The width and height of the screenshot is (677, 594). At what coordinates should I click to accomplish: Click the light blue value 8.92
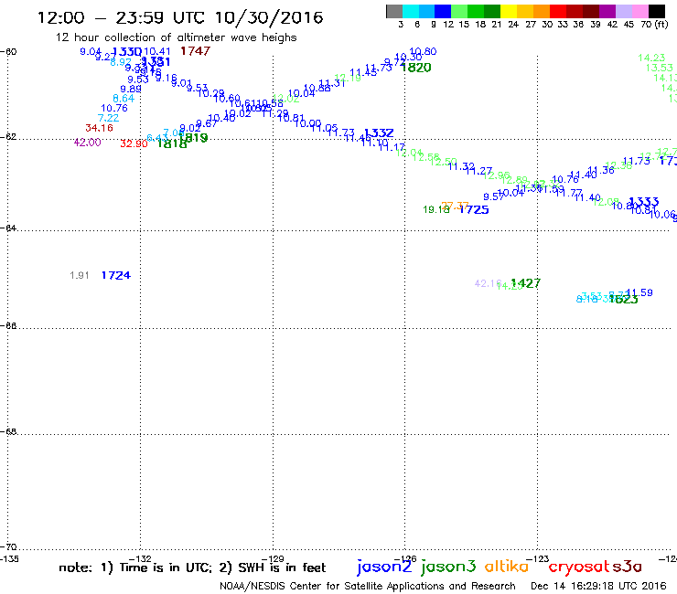(x=121, y=62)
